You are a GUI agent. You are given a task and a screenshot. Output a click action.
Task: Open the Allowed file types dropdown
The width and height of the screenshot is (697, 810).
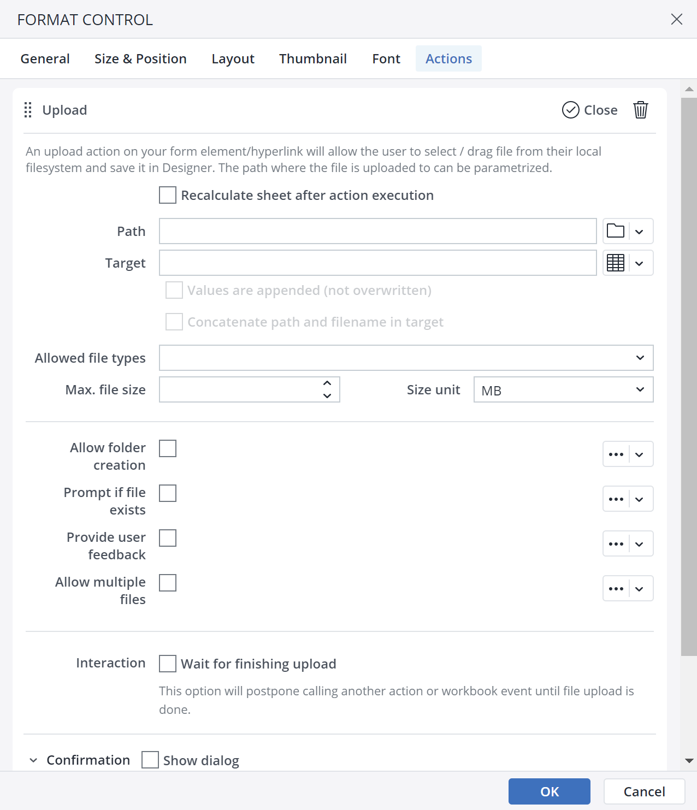pyautogui.click(x=406, y=358)
